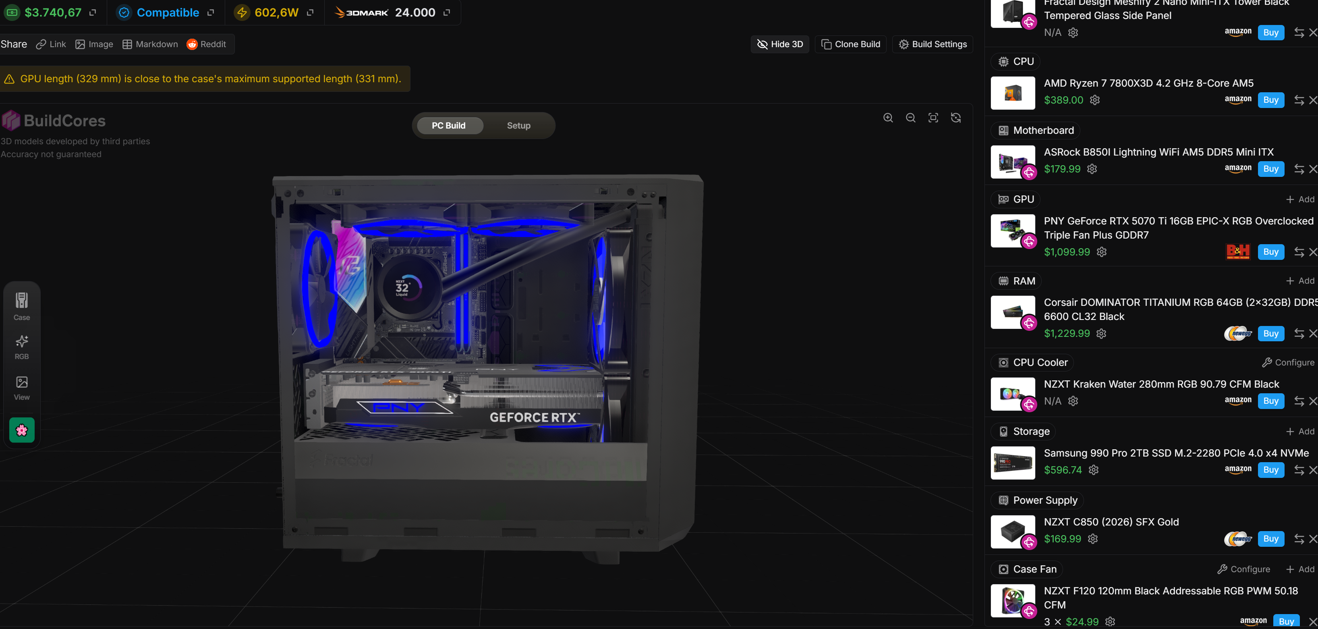Screen dimensions: 1318x629
Task: Add another GPU
Action: click(1300, 199)
